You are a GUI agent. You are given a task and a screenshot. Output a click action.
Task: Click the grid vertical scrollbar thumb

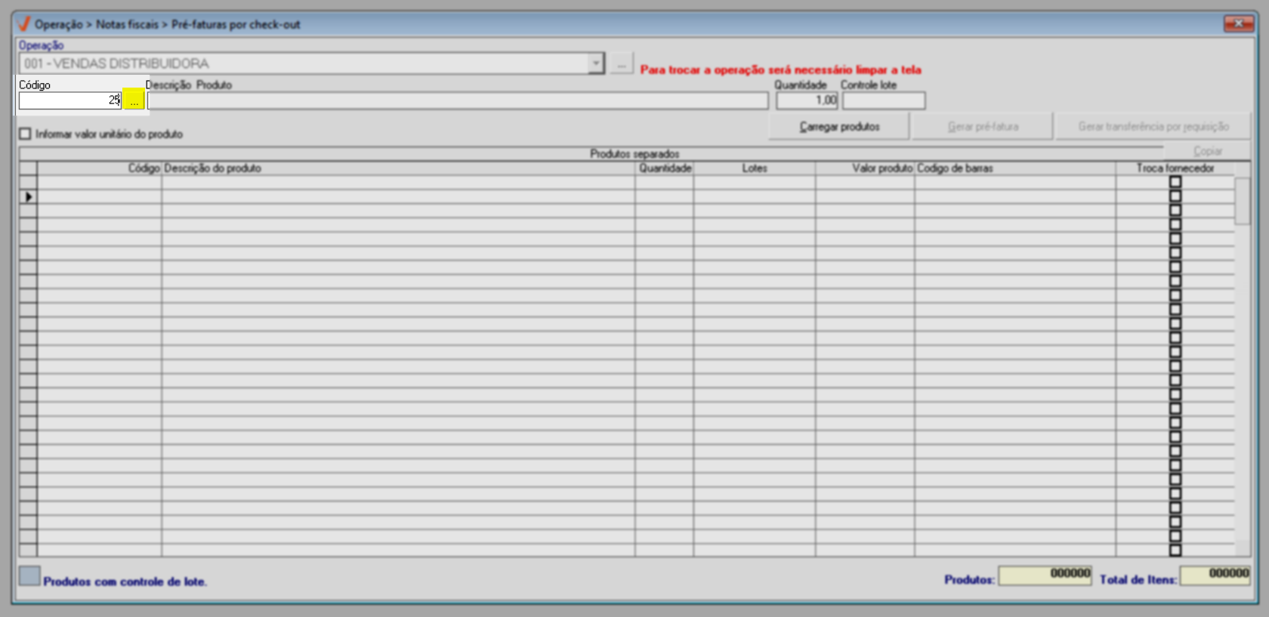click(1242, 201)
